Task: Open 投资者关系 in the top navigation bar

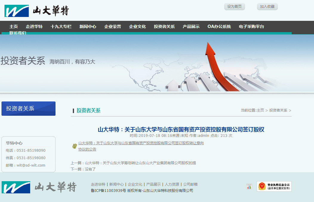Action: (164, 26)
